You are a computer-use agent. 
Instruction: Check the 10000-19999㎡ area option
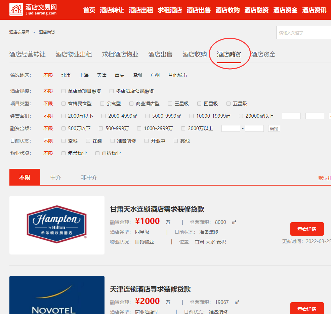coord(192,116)
